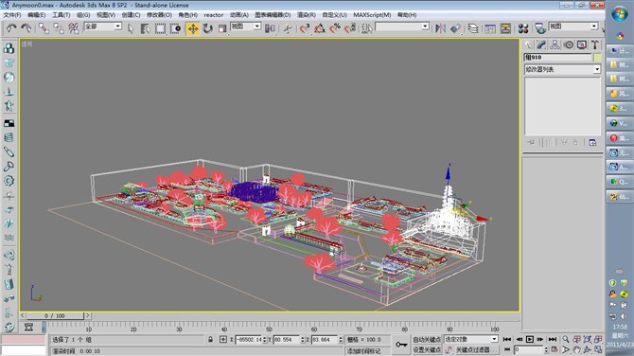Viewport: 634px width, 356px height.
Task: Open the object color swatch
Action: point(597,58)
